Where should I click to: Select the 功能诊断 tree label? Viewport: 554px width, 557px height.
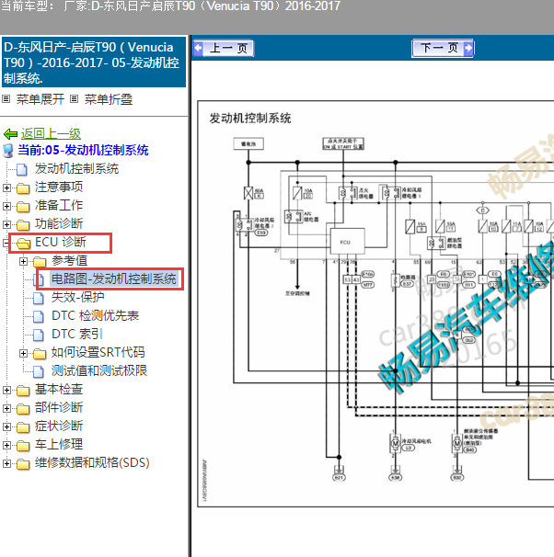[59, 224]
